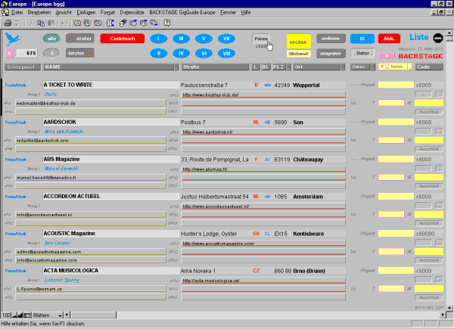
Task: Click the blue 'Liste' link
Action: pos(418,37)
